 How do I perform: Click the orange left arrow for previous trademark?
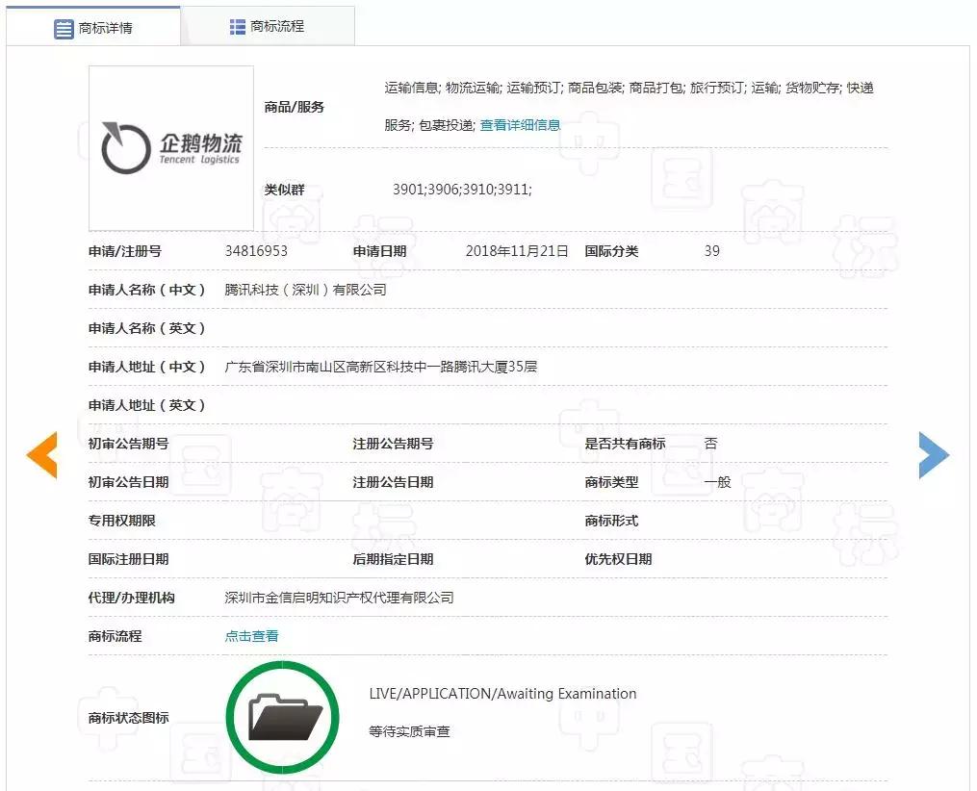(x=41, y=455)
